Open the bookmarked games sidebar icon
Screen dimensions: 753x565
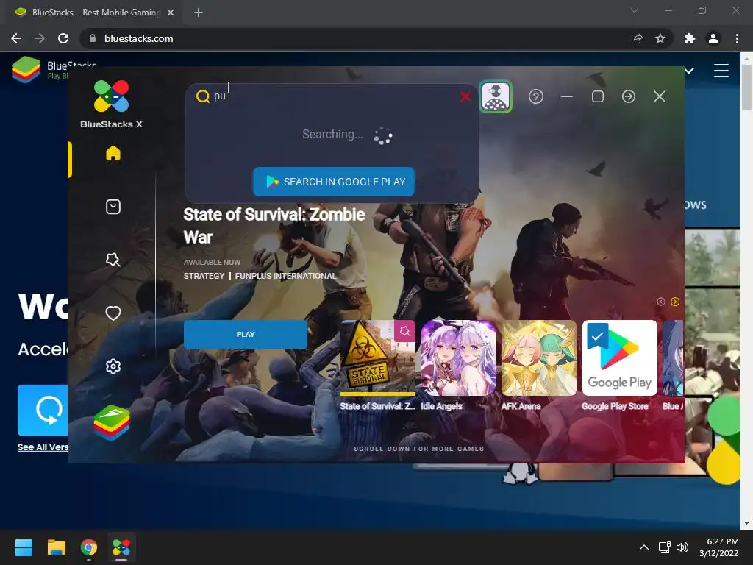tap(113, 260)
